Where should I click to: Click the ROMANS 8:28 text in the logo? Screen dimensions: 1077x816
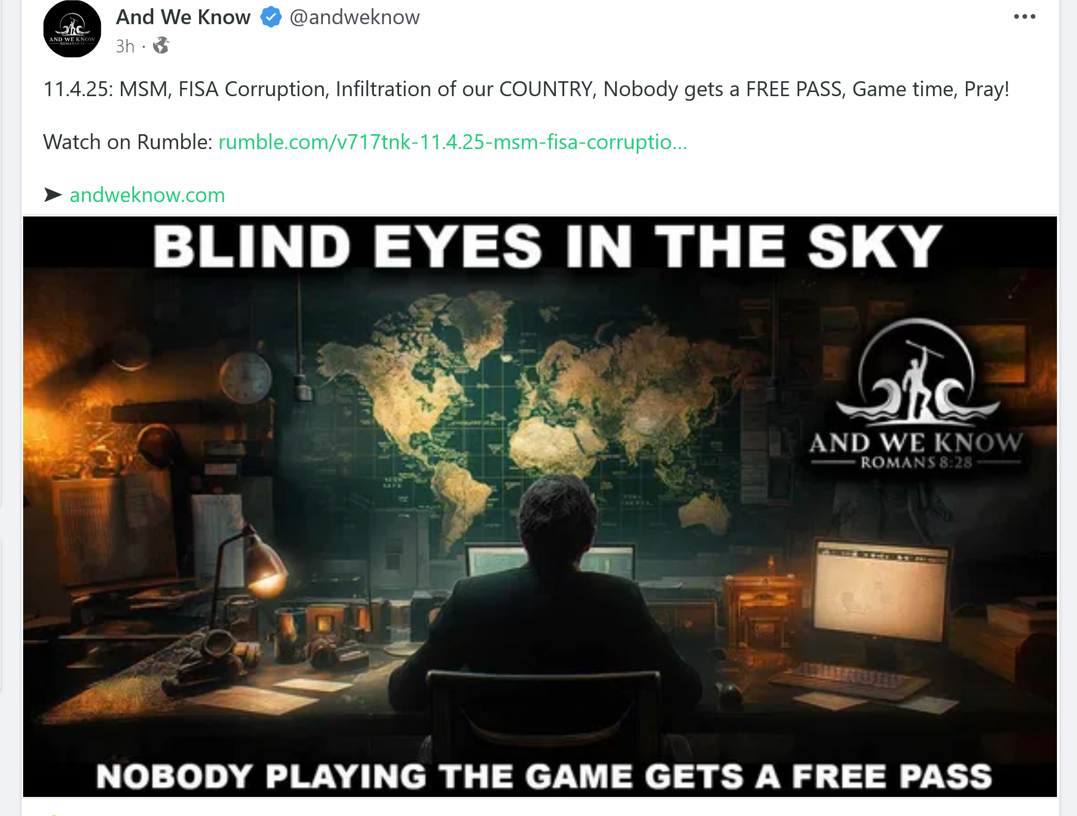click(x=917, y=463)
